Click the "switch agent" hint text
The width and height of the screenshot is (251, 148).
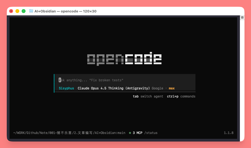pos(152,96)
